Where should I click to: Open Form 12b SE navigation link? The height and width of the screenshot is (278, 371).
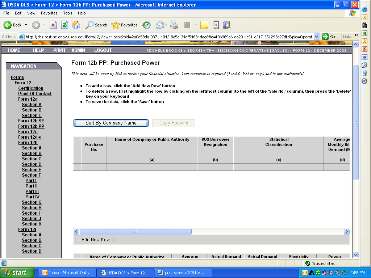(31, 121)
